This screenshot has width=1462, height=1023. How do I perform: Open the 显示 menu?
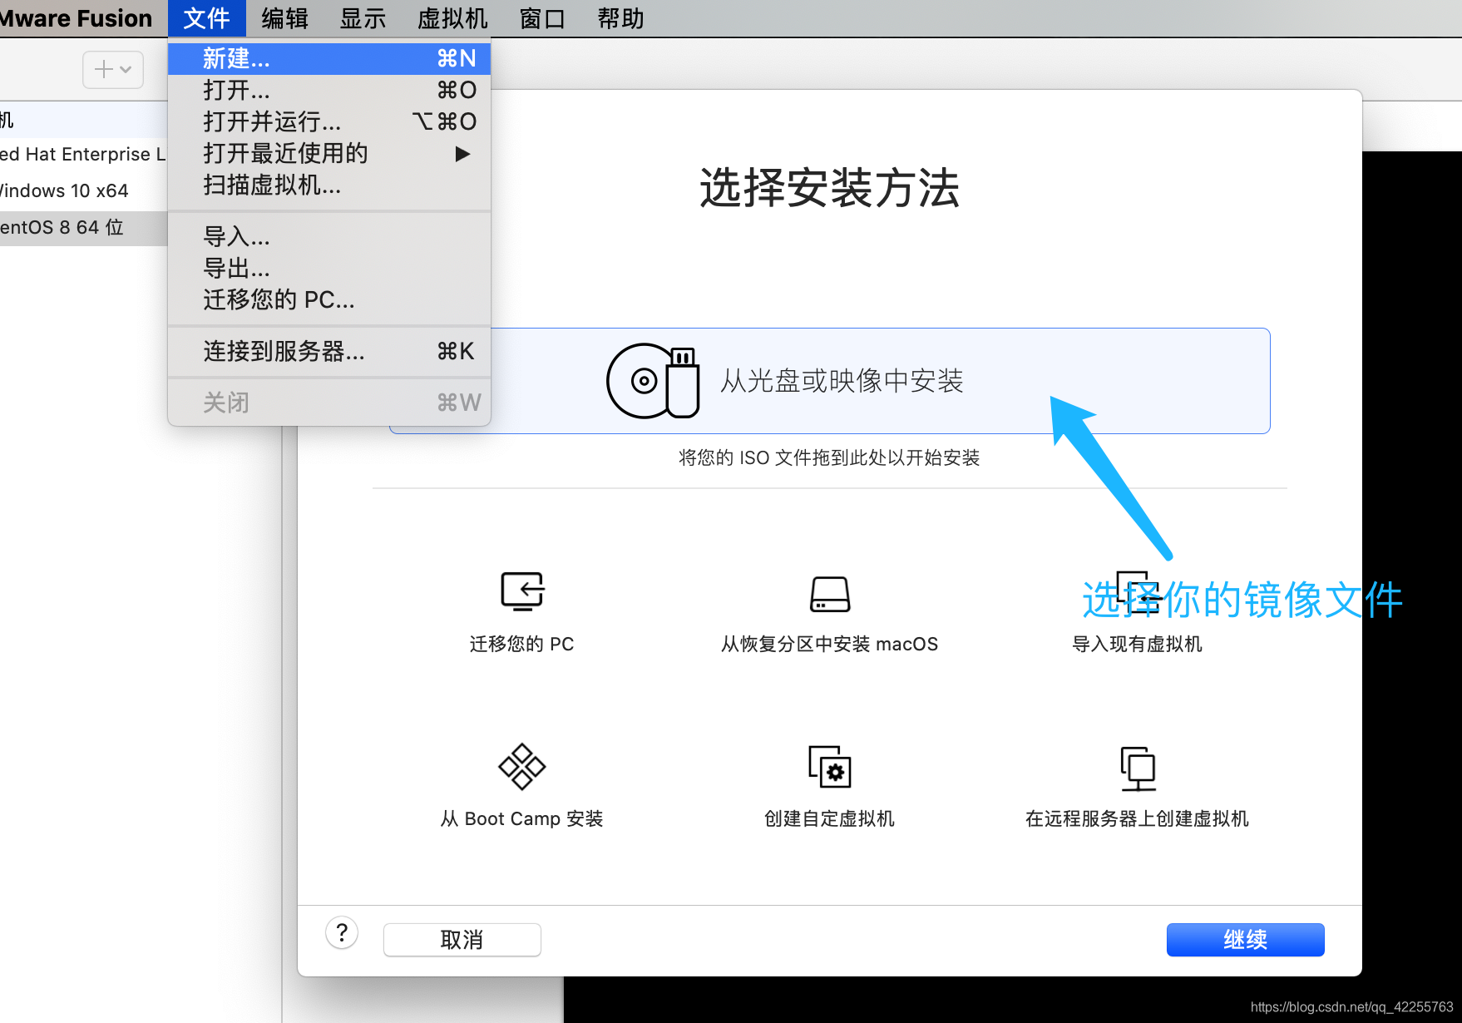pyautogui.click(x=363, y=18)
